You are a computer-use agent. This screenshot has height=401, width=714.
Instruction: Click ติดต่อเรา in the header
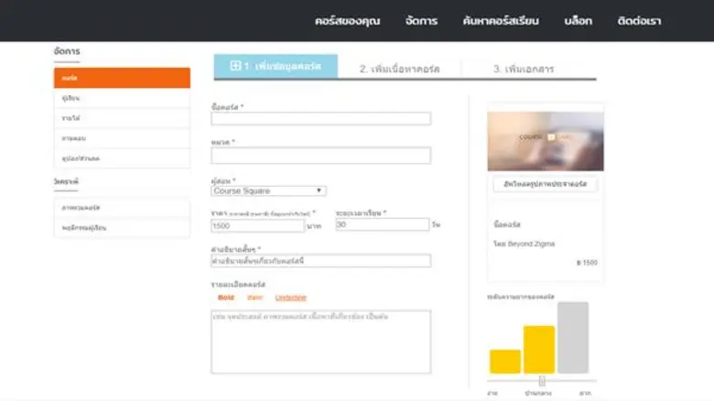click(638, 21)
